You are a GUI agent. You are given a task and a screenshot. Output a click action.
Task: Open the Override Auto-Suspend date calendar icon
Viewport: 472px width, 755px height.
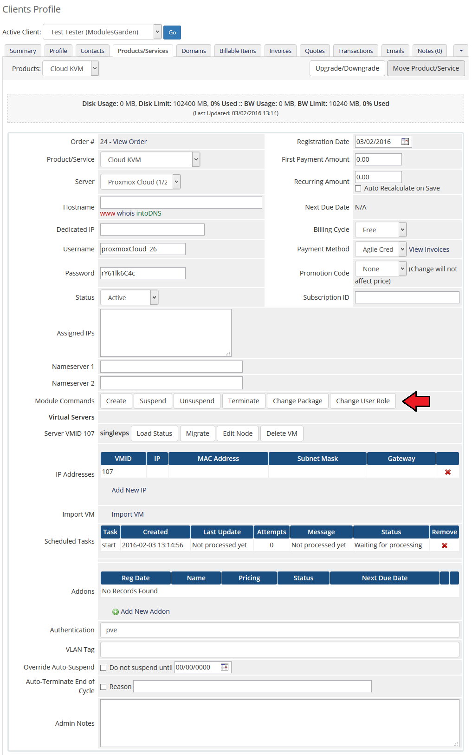pyautogui.click(x=225, y=667)
